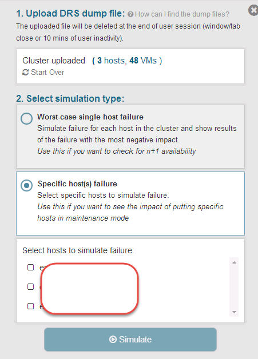Screen dimensions: 258x359
Task: Click the '3 hosts' cluster summary text
Action: coord(111,61)
